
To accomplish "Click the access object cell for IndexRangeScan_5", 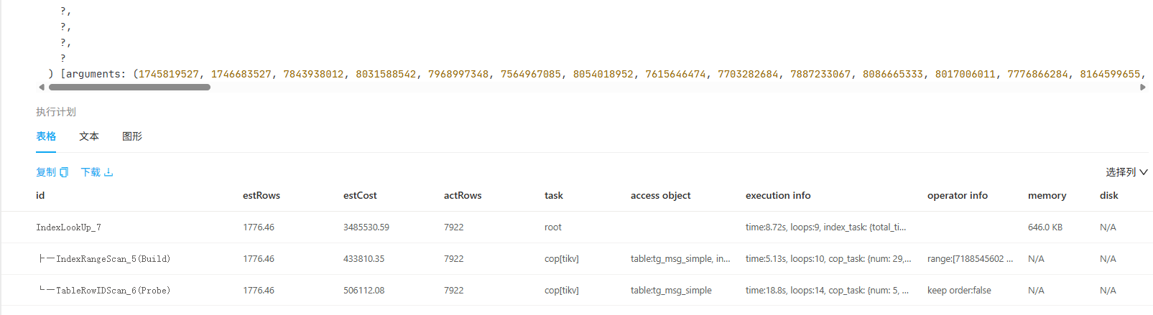I will pyautogui.click(x=680, y=259).
